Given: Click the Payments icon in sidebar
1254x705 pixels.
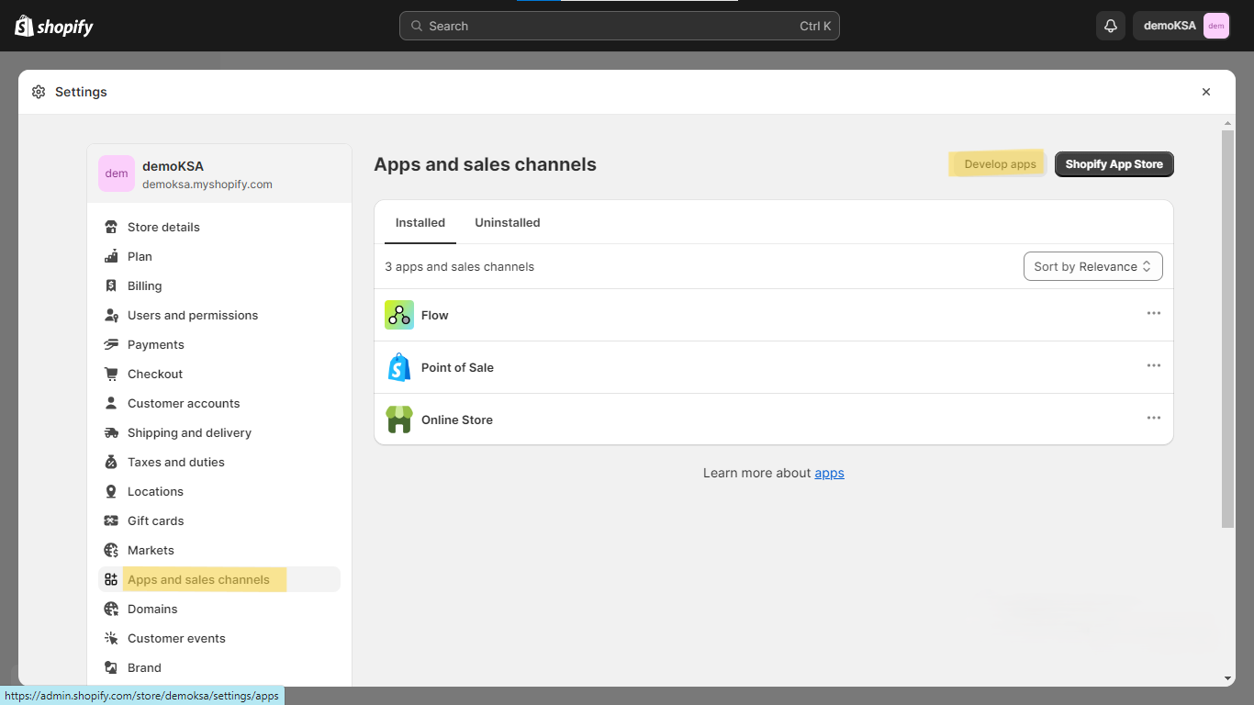Looking at the screenshot, I should (x=111, y=344).
